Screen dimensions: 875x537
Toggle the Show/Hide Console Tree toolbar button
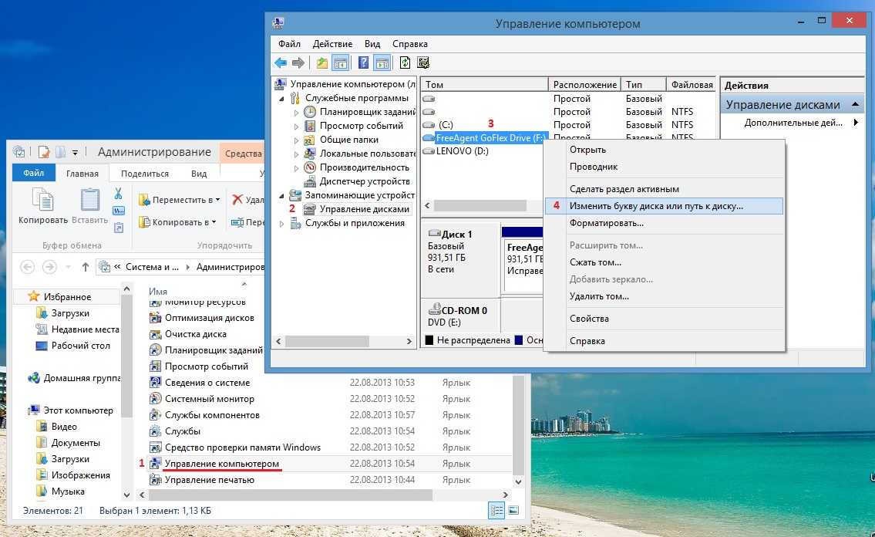(340, 63)
